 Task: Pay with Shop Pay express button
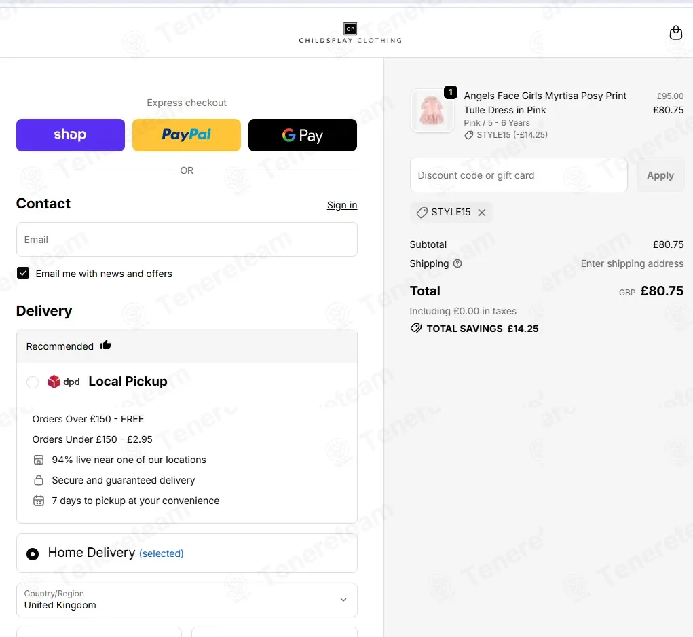tap(71, 135)
